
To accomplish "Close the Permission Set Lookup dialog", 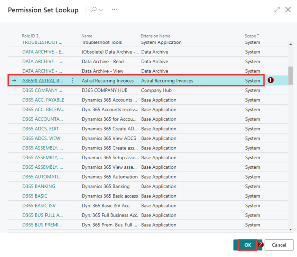I will coord(288,10).
